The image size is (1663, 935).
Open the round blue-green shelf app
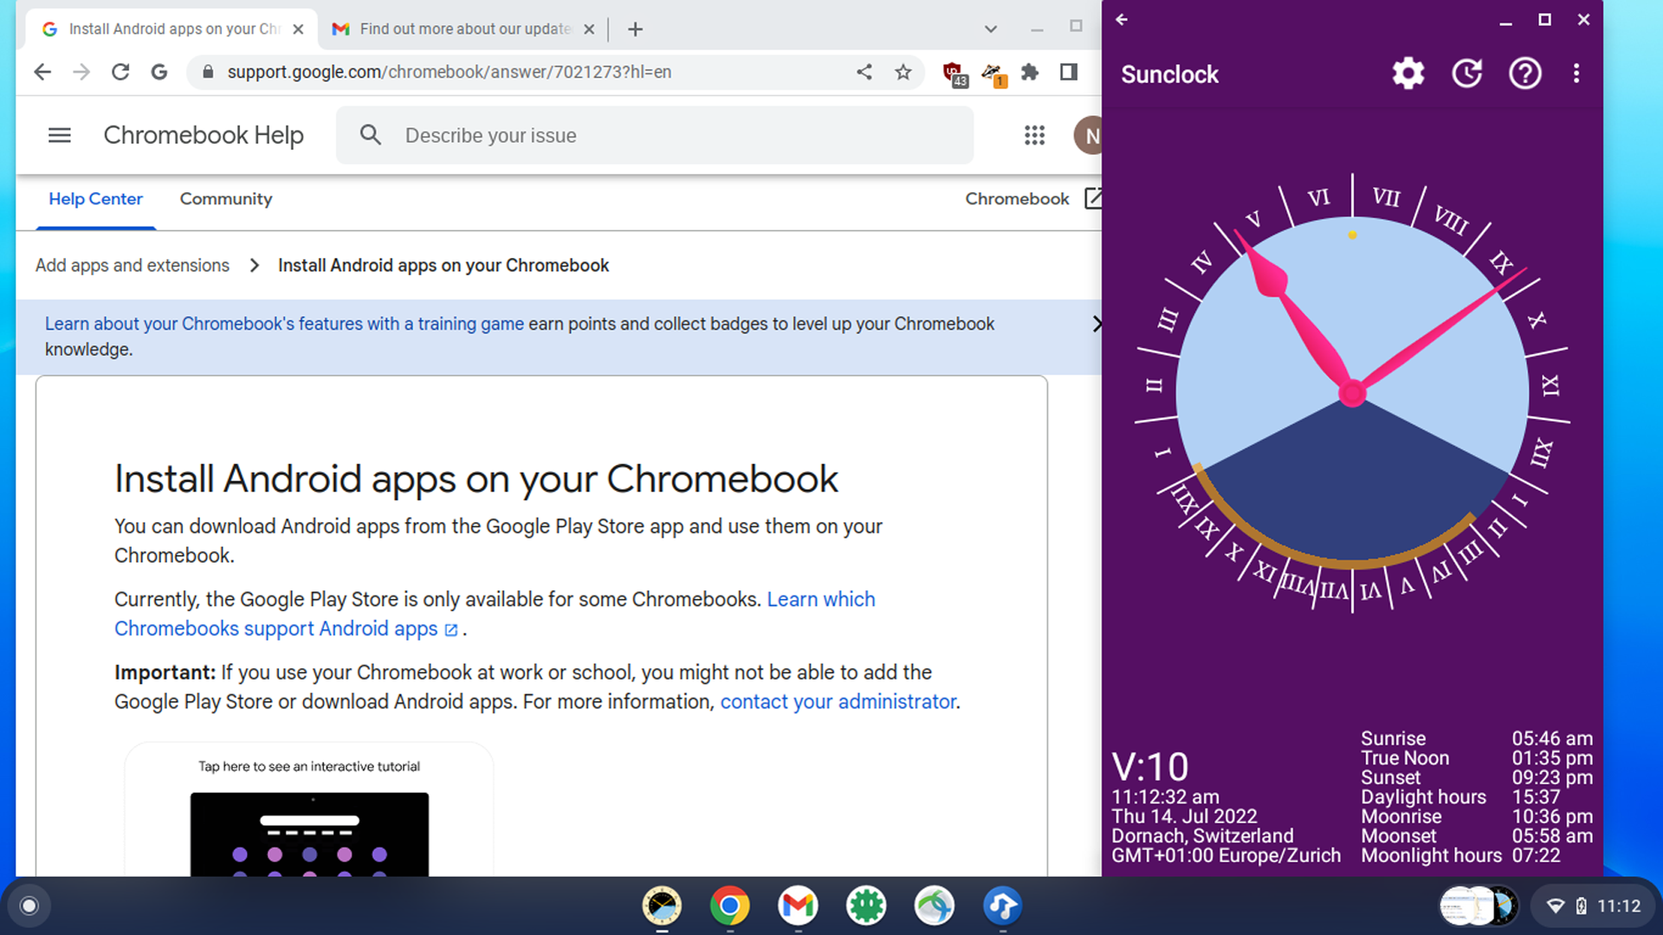[934, 906]
